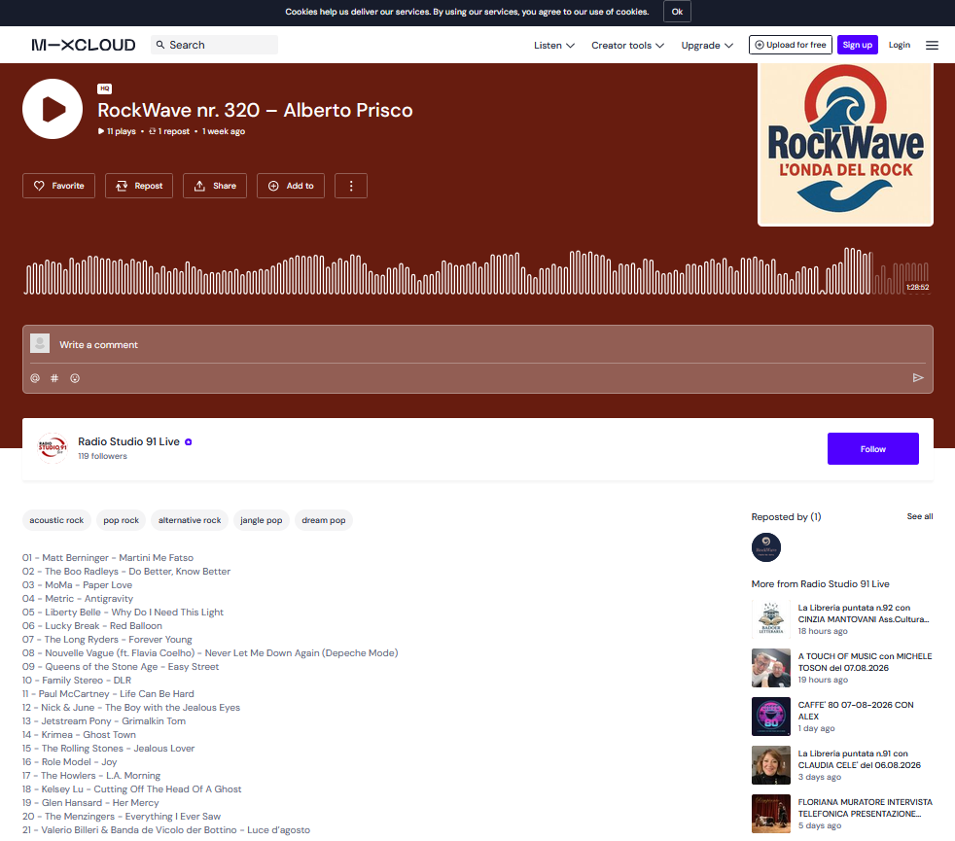Viewport: 955px width, 841px height.
Task: Click the send comment arrow icon
Action: [x=918, y=378]
